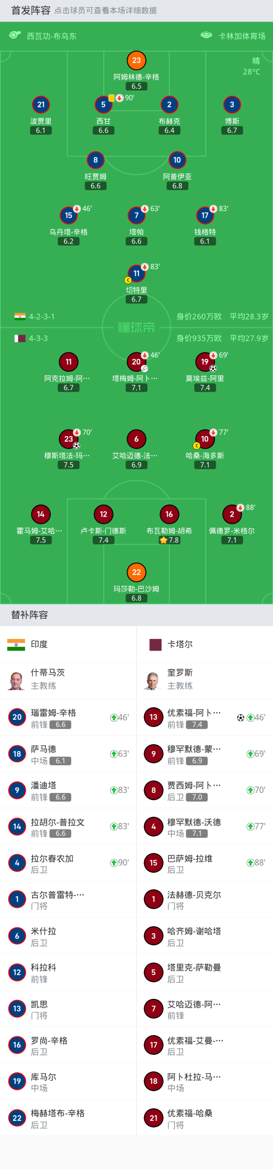Click the stadium icon beside 卡林加体育场
Viewport: 273px width, 1169px height.
206,35
